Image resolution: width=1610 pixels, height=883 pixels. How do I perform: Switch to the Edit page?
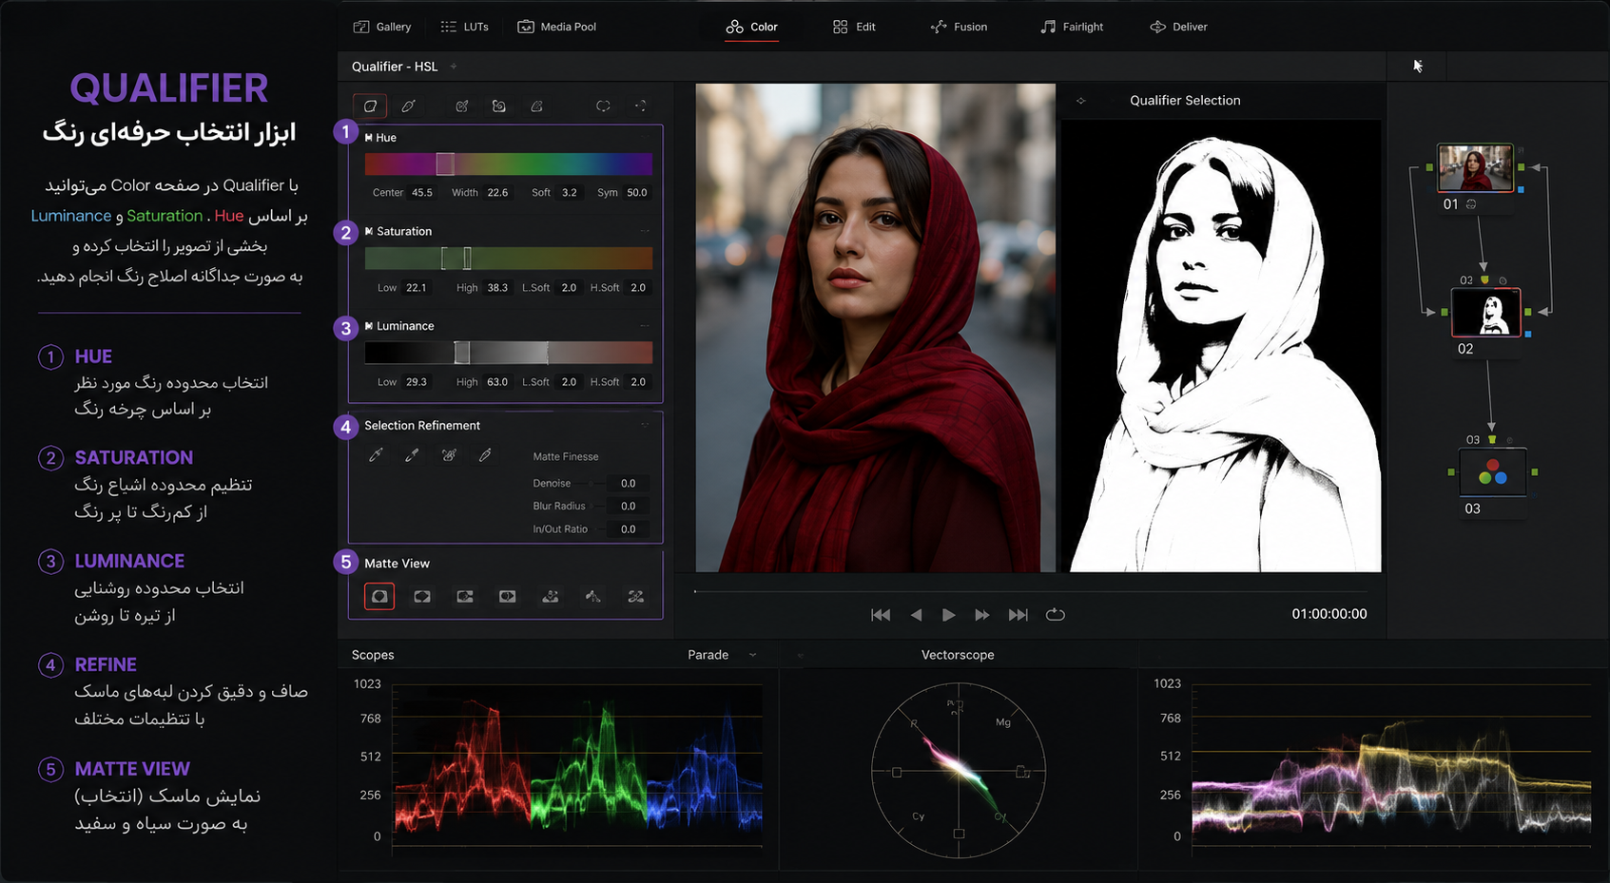[854, 27]
